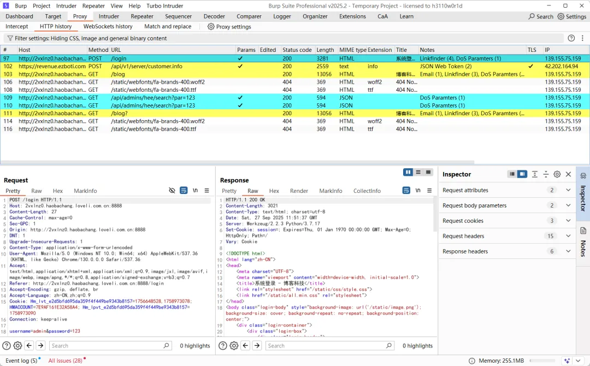Viewport: 590px width, 366px height.
Task: Select side-by-side request/response layout
Action: tap(408, 172)
